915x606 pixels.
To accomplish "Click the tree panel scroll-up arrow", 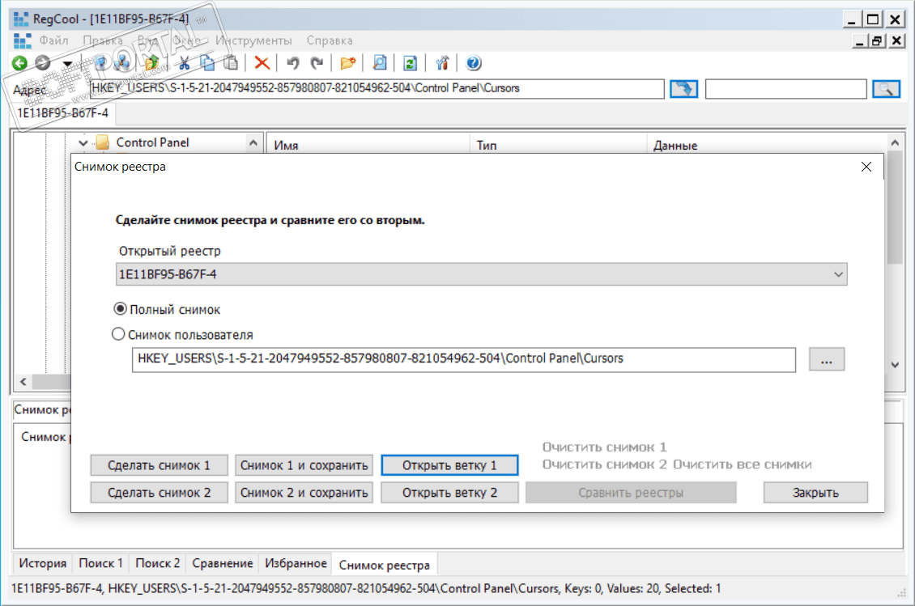I will click(x=253, y=143).
